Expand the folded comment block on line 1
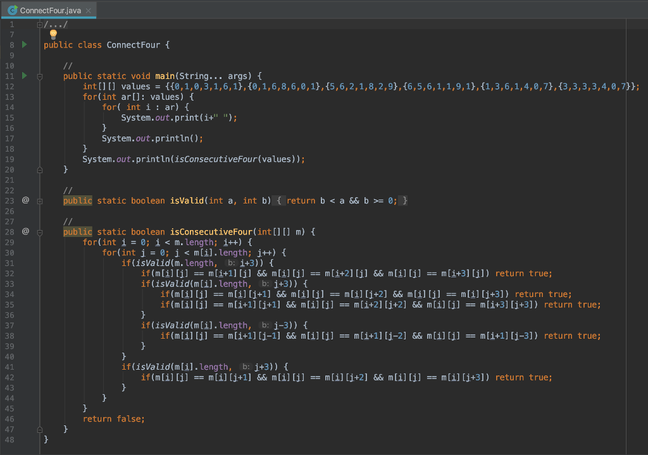 (40, 25)
